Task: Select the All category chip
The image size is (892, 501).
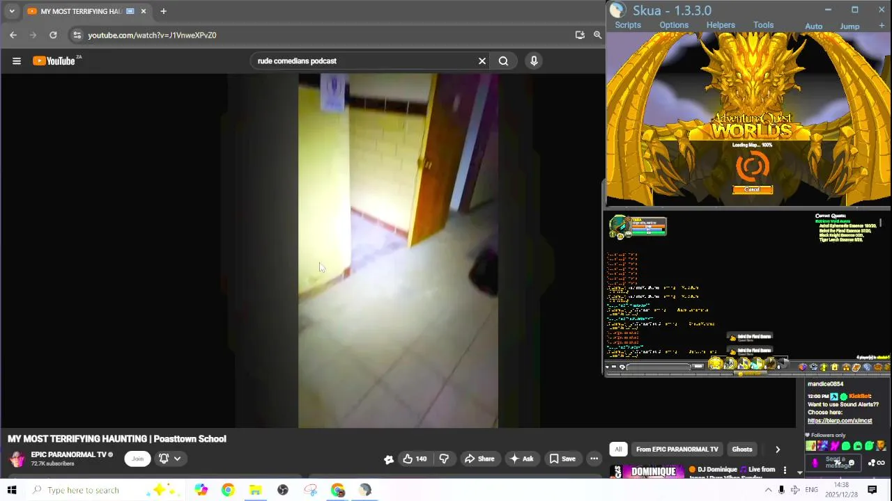Action: (x=618, y=450)
